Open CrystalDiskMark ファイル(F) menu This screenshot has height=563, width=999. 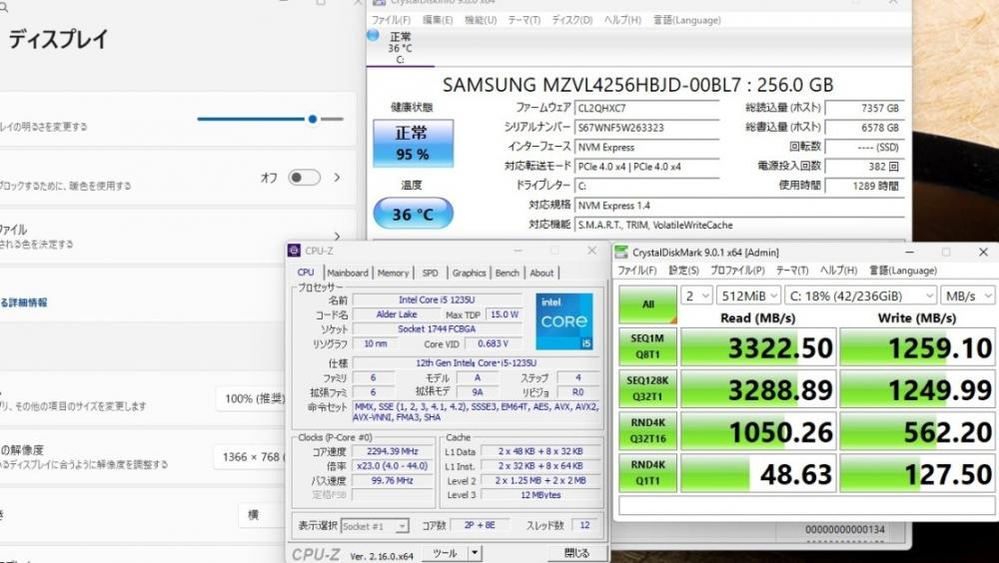[x=637, y=271]
